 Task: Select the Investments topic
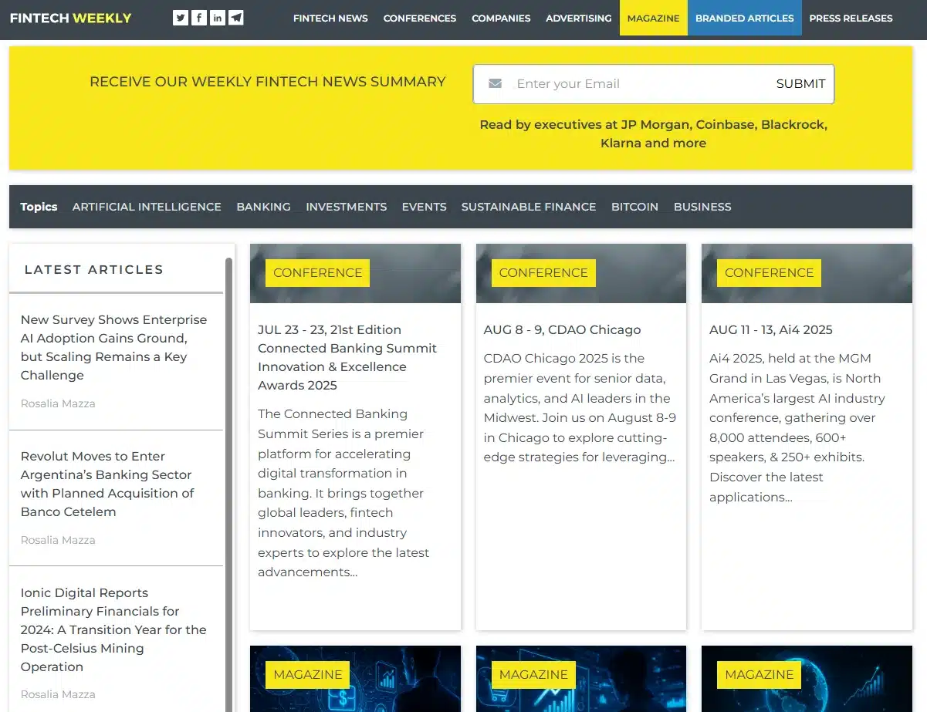(x=346, y=207)
